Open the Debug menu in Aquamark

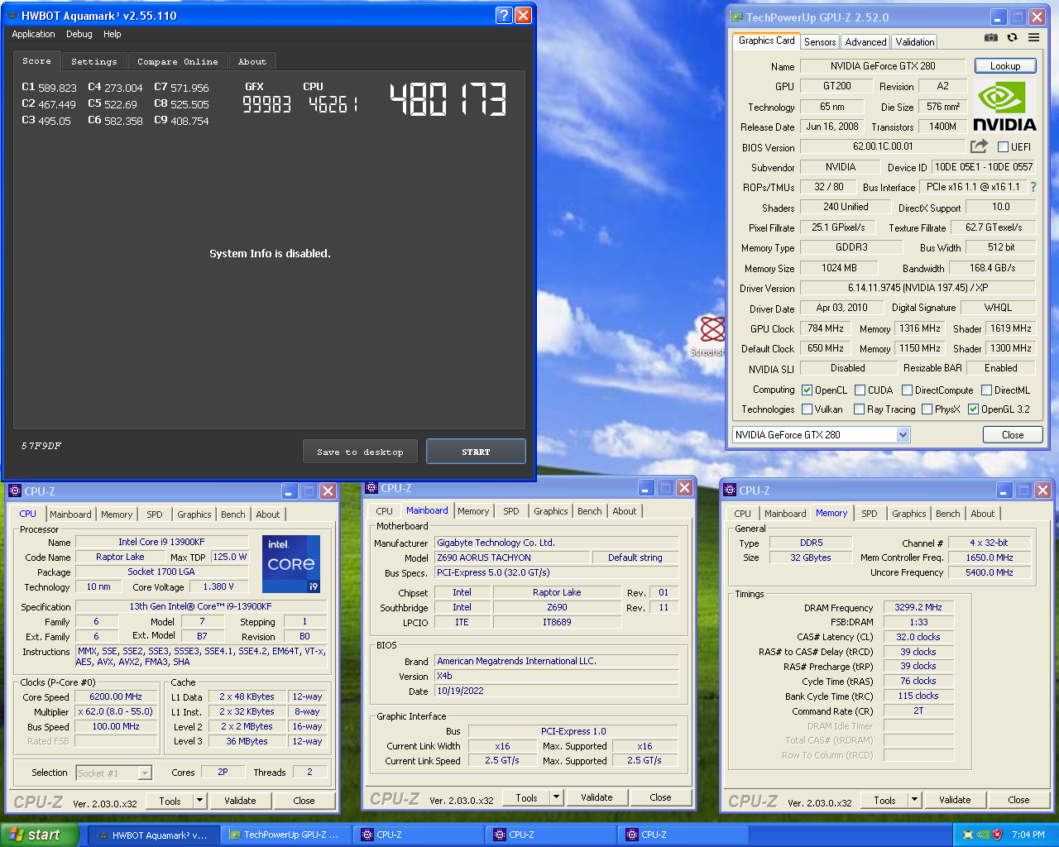pos(79,35)
